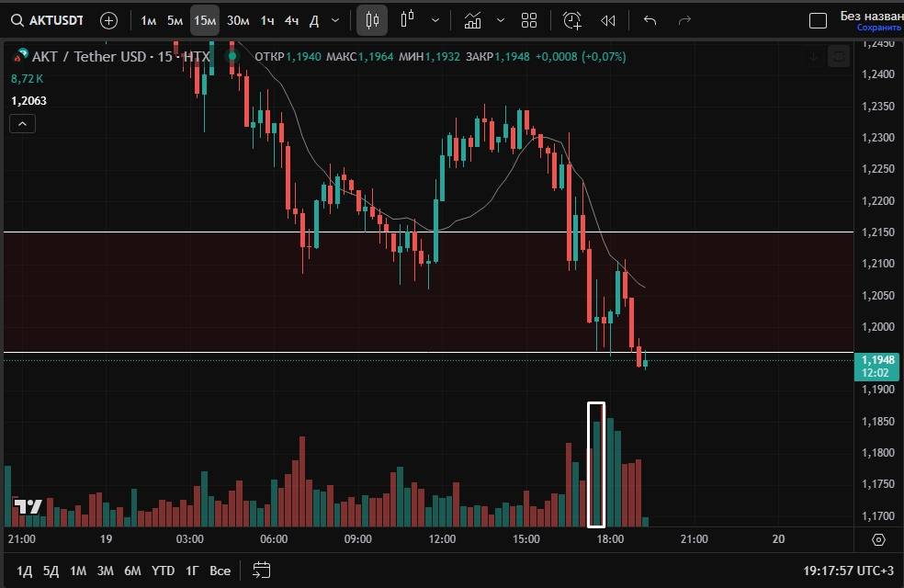Image resolution: width=904 pixels, height=588 pixels.
Task: Switch to the 30м timeframe
Action: (237, 20)
